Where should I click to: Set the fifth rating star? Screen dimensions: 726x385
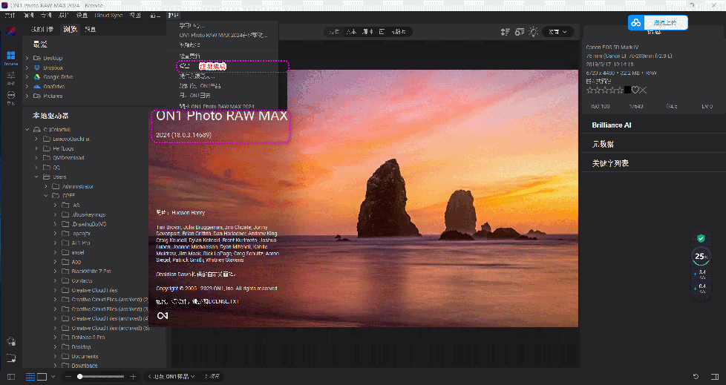(x=620, y=91)
